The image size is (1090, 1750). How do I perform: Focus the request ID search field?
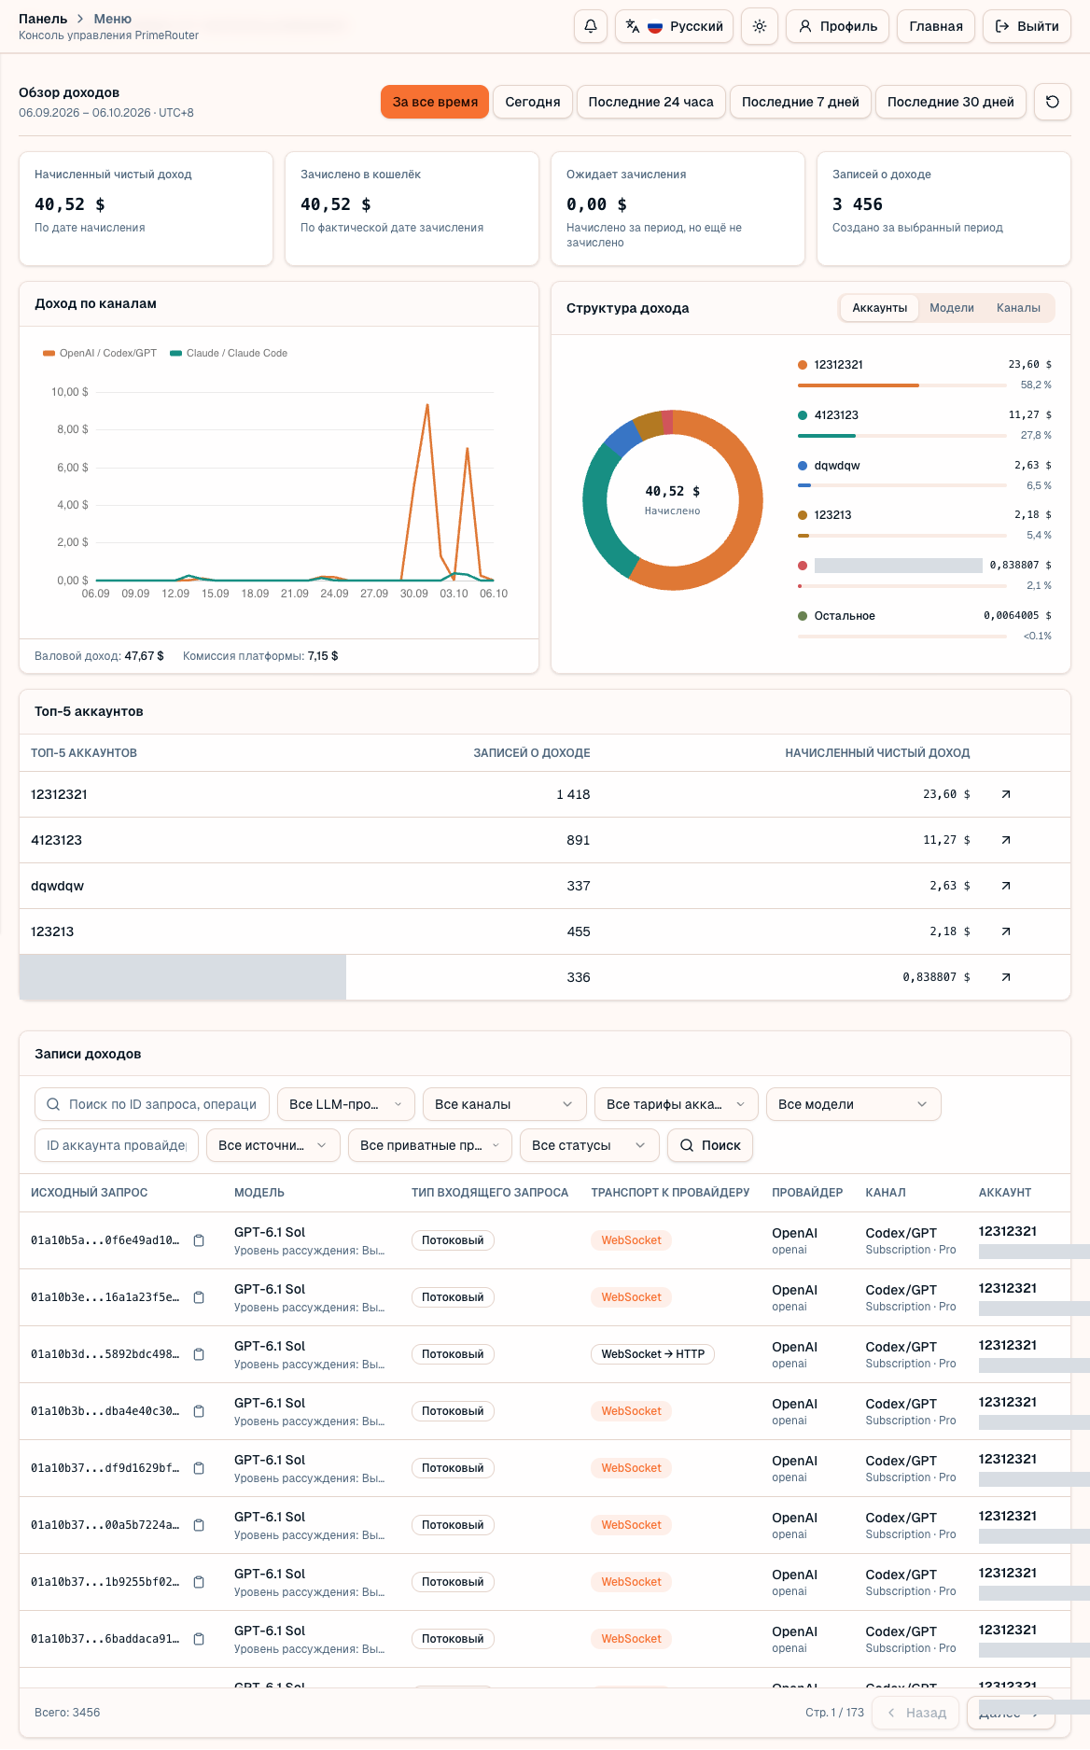pos(152,1104)
